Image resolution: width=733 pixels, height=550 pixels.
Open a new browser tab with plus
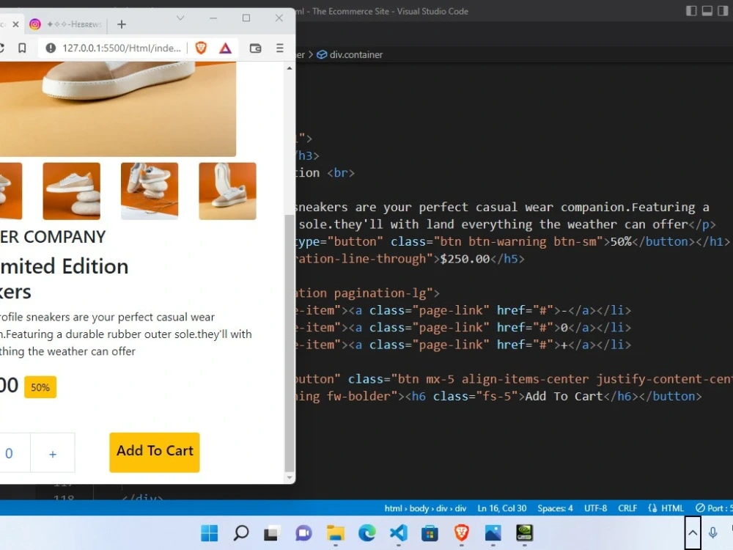click(x=122, y=24)
